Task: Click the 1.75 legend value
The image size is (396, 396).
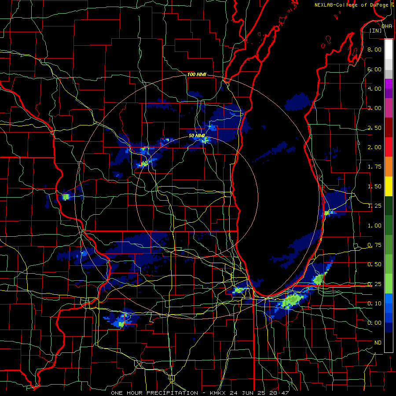Action: click(374, 167)
